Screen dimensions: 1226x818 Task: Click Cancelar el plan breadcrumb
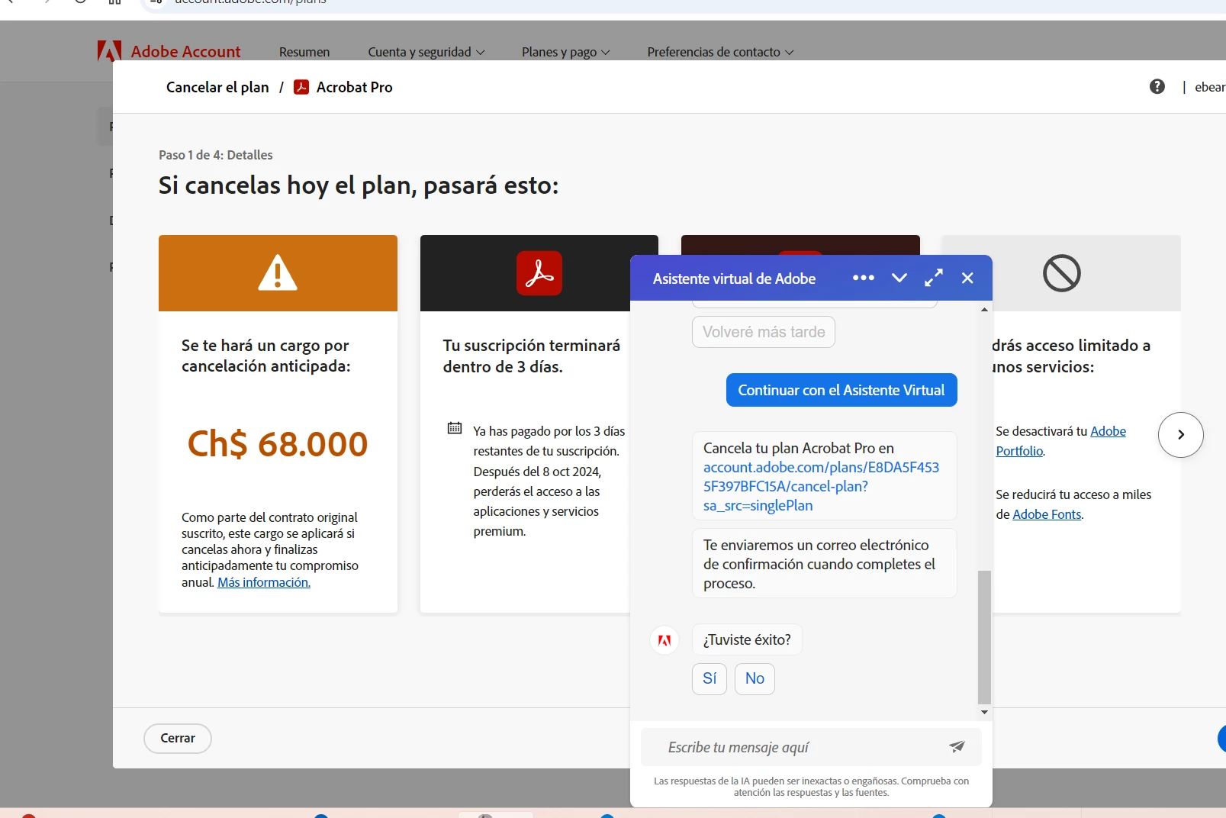pos(217,87)
